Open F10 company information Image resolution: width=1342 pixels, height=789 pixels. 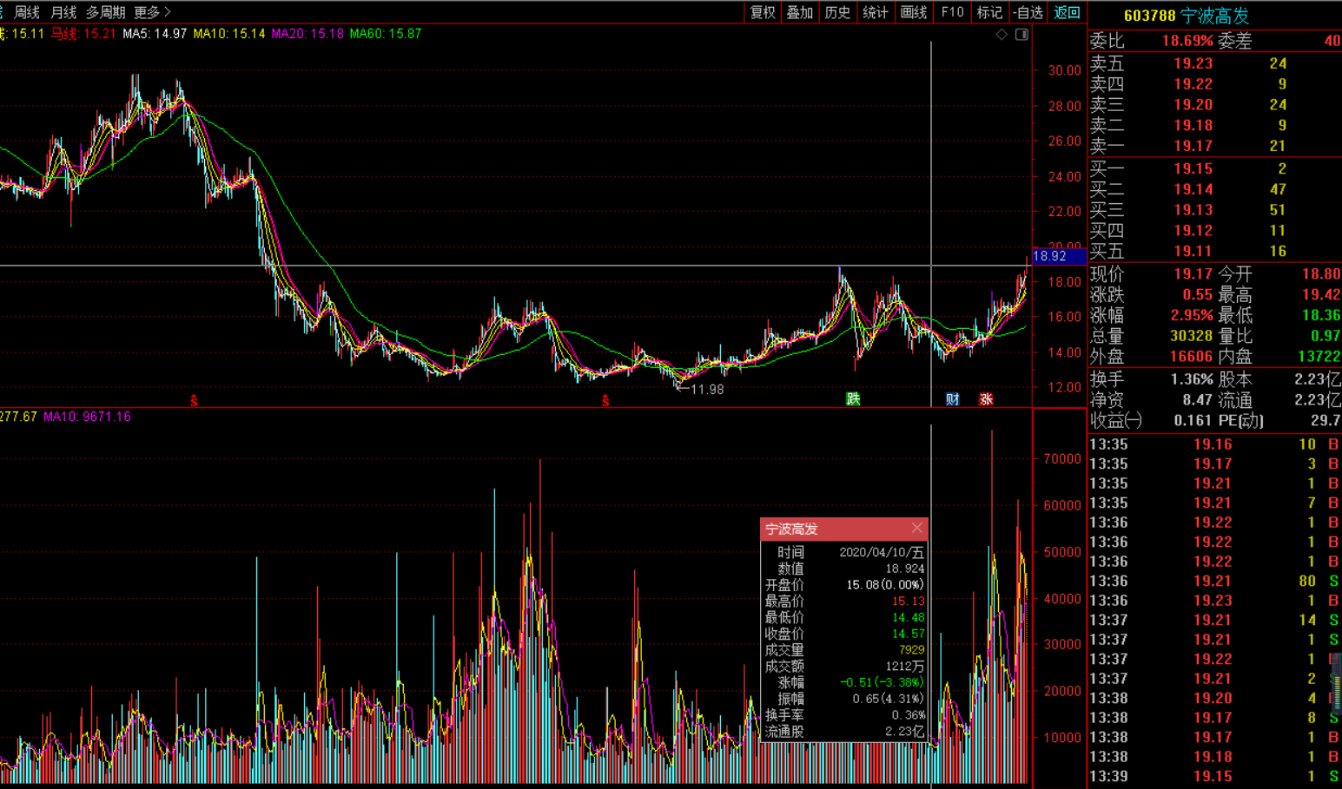click(952, 12)
